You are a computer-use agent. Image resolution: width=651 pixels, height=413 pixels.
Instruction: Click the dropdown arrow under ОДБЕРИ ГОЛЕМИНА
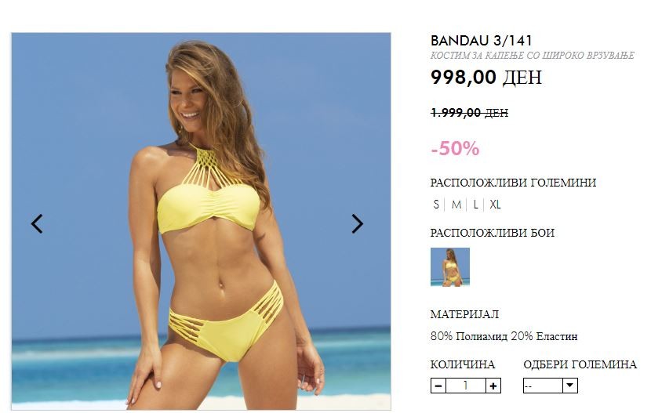coord(570,386)
